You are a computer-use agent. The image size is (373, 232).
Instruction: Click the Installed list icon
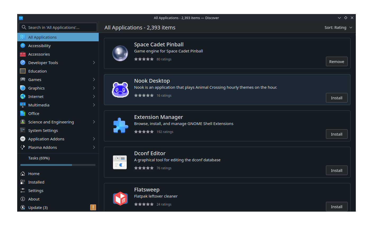[x=23, y=182]
